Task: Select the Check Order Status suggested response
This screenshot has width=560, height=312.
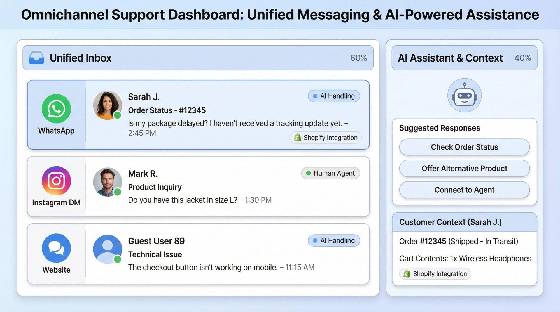Action: click(465, 147)
